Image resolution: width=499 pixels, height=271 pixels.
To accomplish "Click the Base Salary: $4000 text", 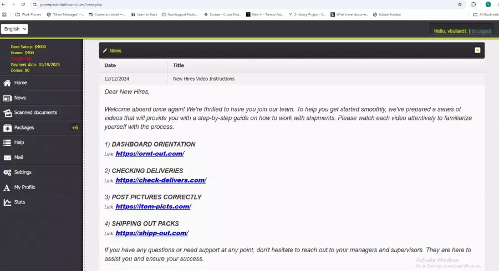I will (28, 46).
